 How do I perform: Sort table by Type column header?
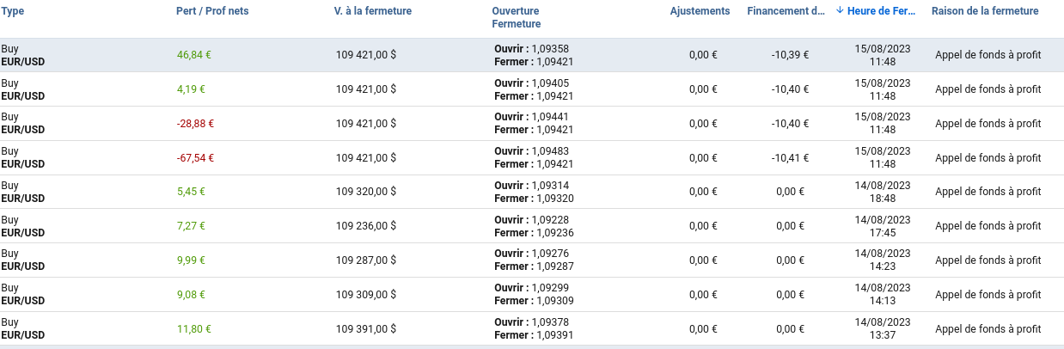point(13,11)
